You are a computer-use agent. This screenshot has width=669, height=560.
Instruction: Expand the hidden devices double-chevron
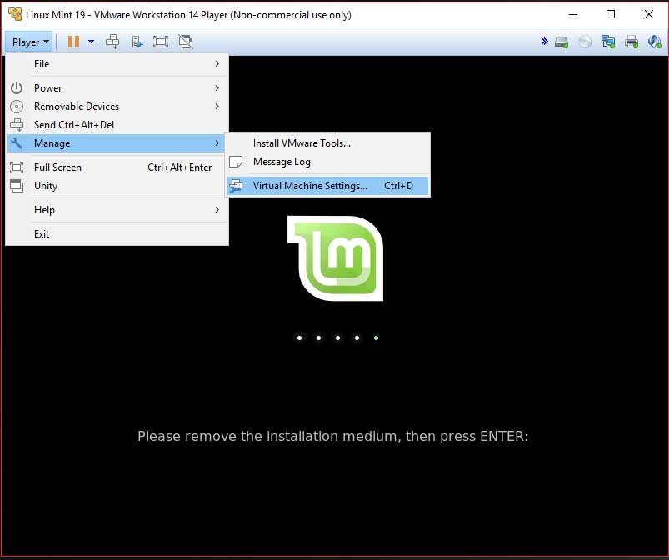[544, 42]
